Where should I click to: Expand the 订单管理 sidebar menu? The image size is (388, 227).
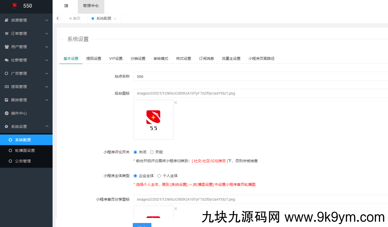tap(26, 33)
